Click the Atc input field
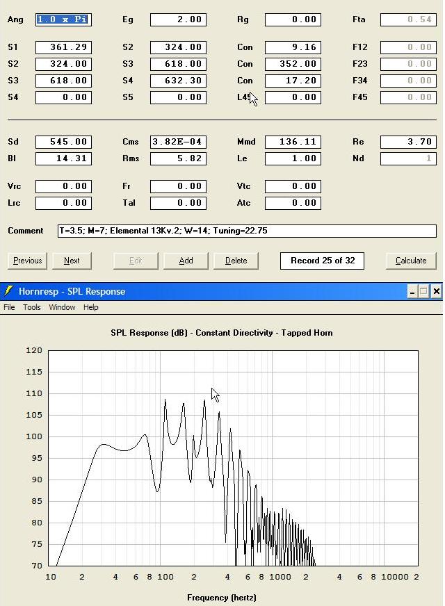445x606 pixels. point(293,203)
